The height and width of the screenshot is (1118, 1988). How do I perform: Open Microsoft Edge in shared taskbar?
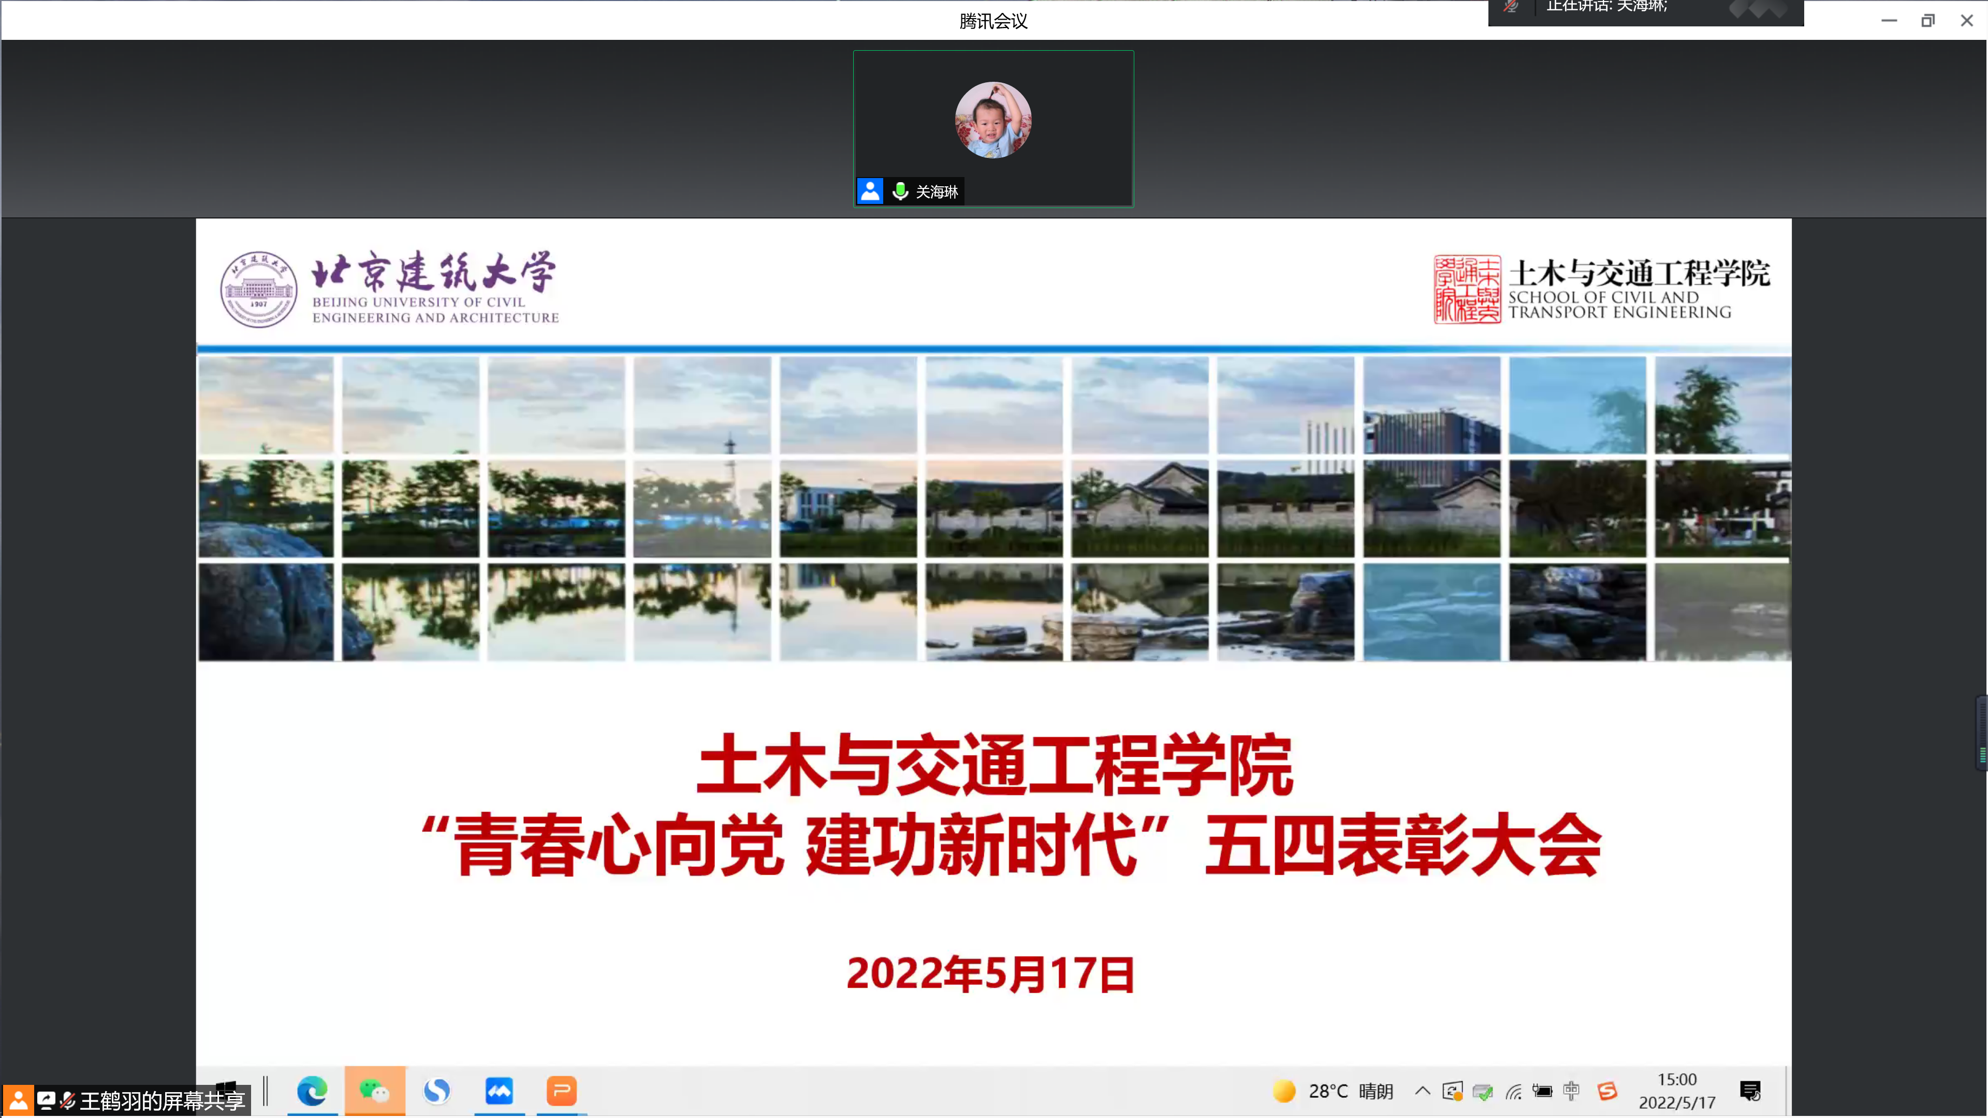(312, 1090)
